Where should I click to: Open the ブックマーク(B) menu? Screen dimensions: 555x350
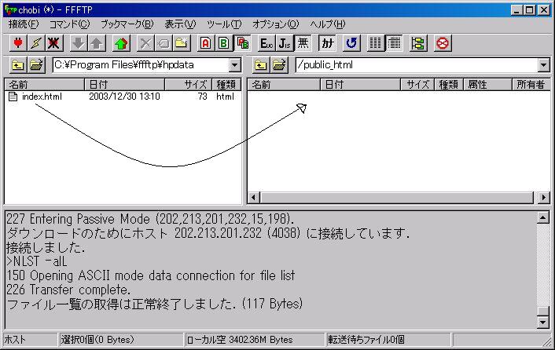[127, 24]
